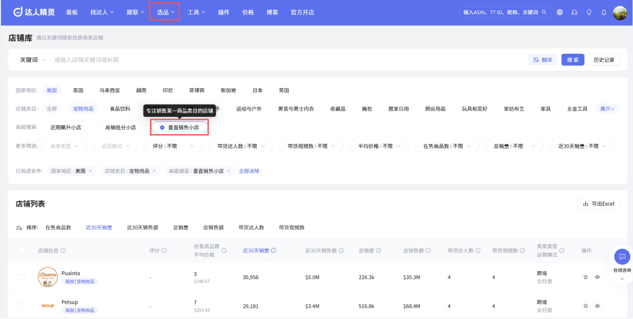The height and width of the screenshot is (319, 633).
Task: Open the language globe icon
Action: click(x=560, y=12)
